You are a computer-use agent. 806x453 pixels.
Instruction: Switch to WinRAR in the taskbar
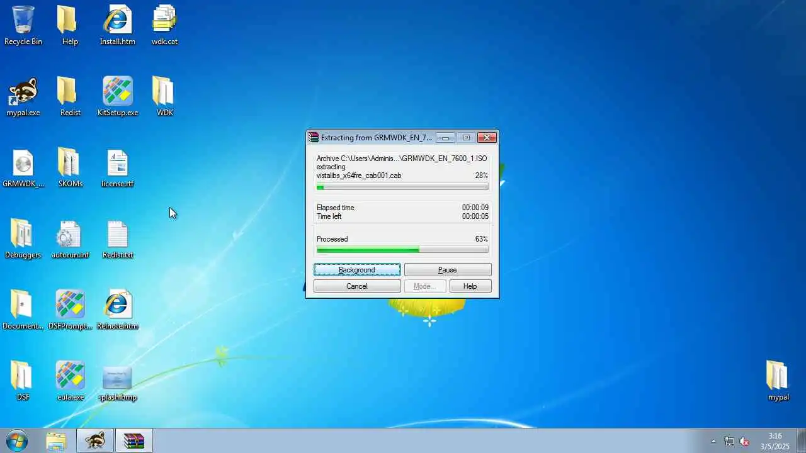[134, 441]
